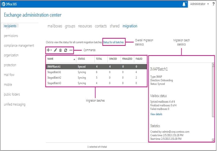The height and width of the screenshot is (151, 217).
Task: Click the IMAPBatch1 heading in details pane
Action: click(159, 69)
